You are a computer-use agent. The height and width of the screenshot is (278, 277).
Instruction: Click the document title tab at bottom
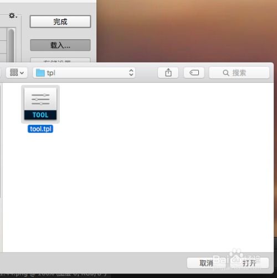pyautogui.click(x=54, y=275)
